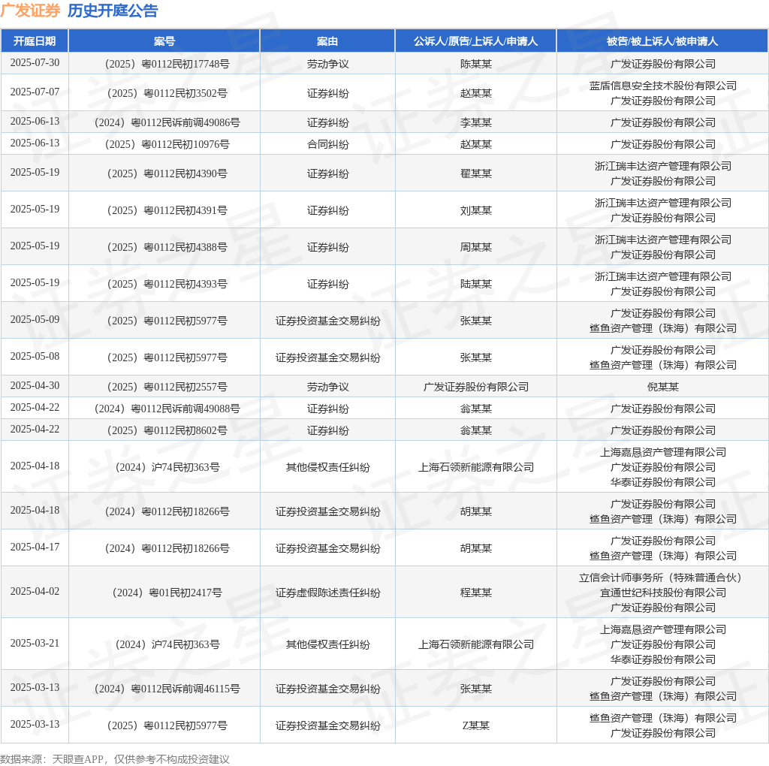Click plaintiff cell 李某某
The image size is (769, 766).
(475, 122)
